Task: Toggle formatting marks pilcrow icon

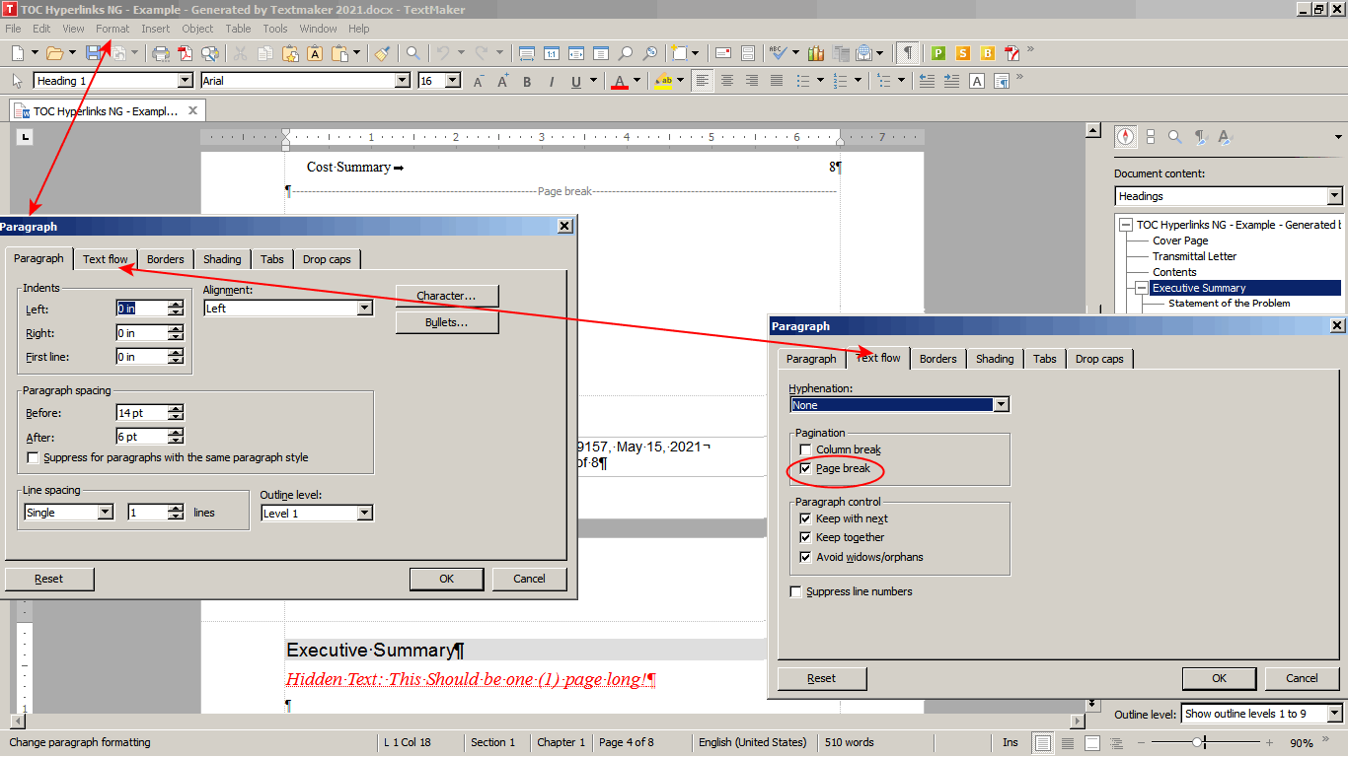Action: (x=907, y=53)
